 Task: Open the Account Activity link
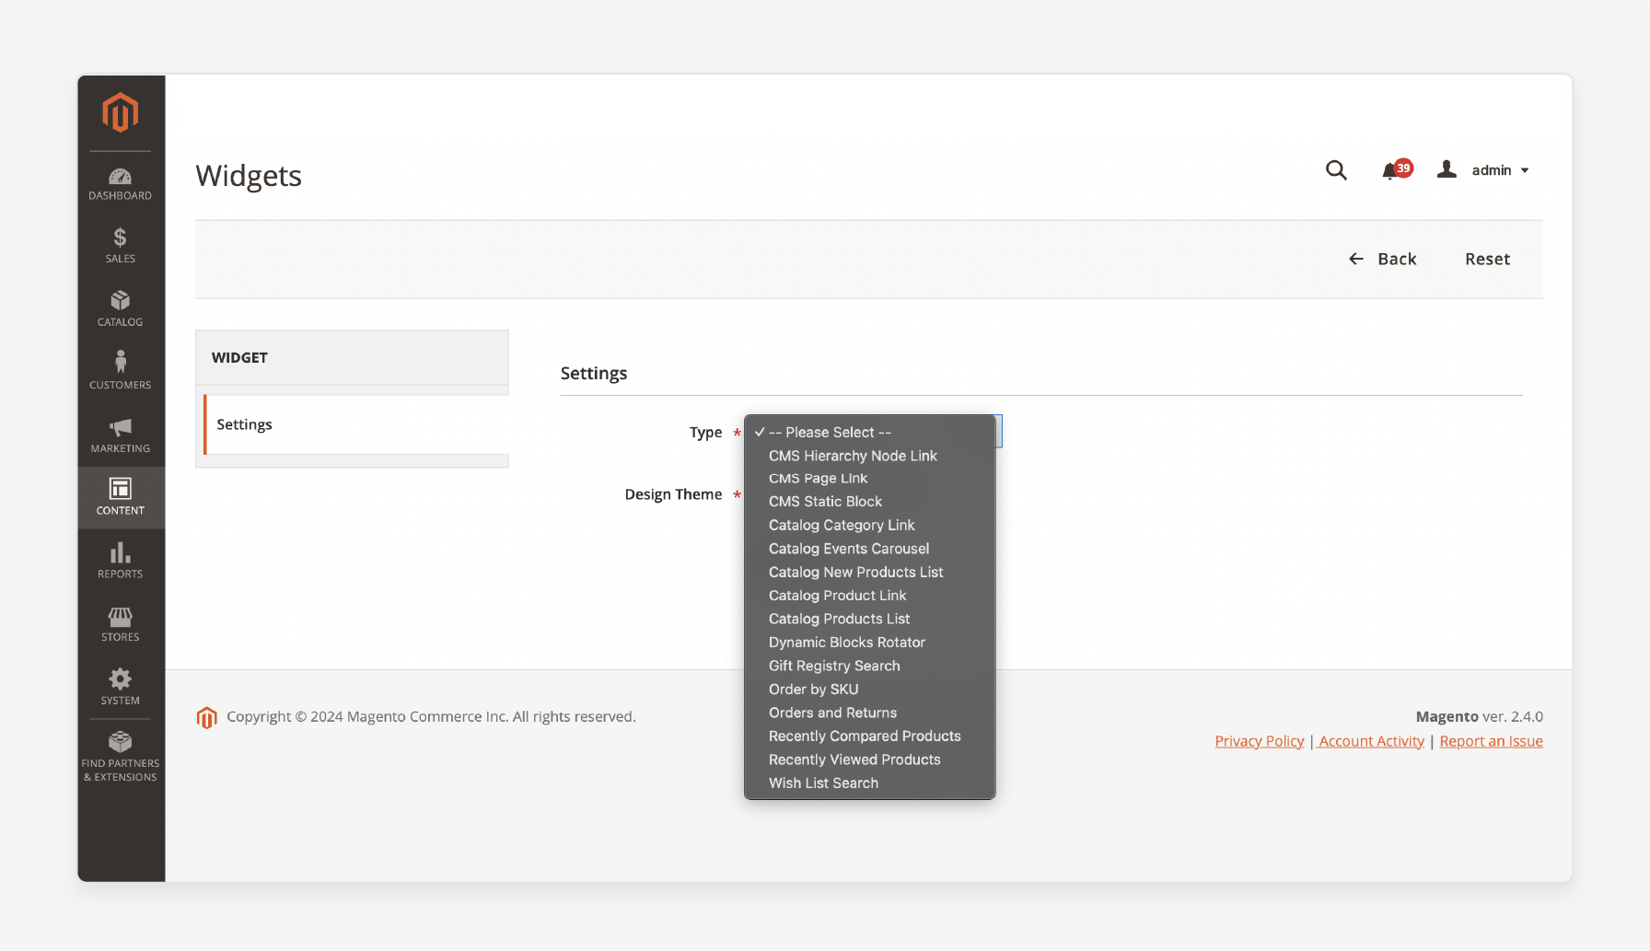click(1371, 742)
